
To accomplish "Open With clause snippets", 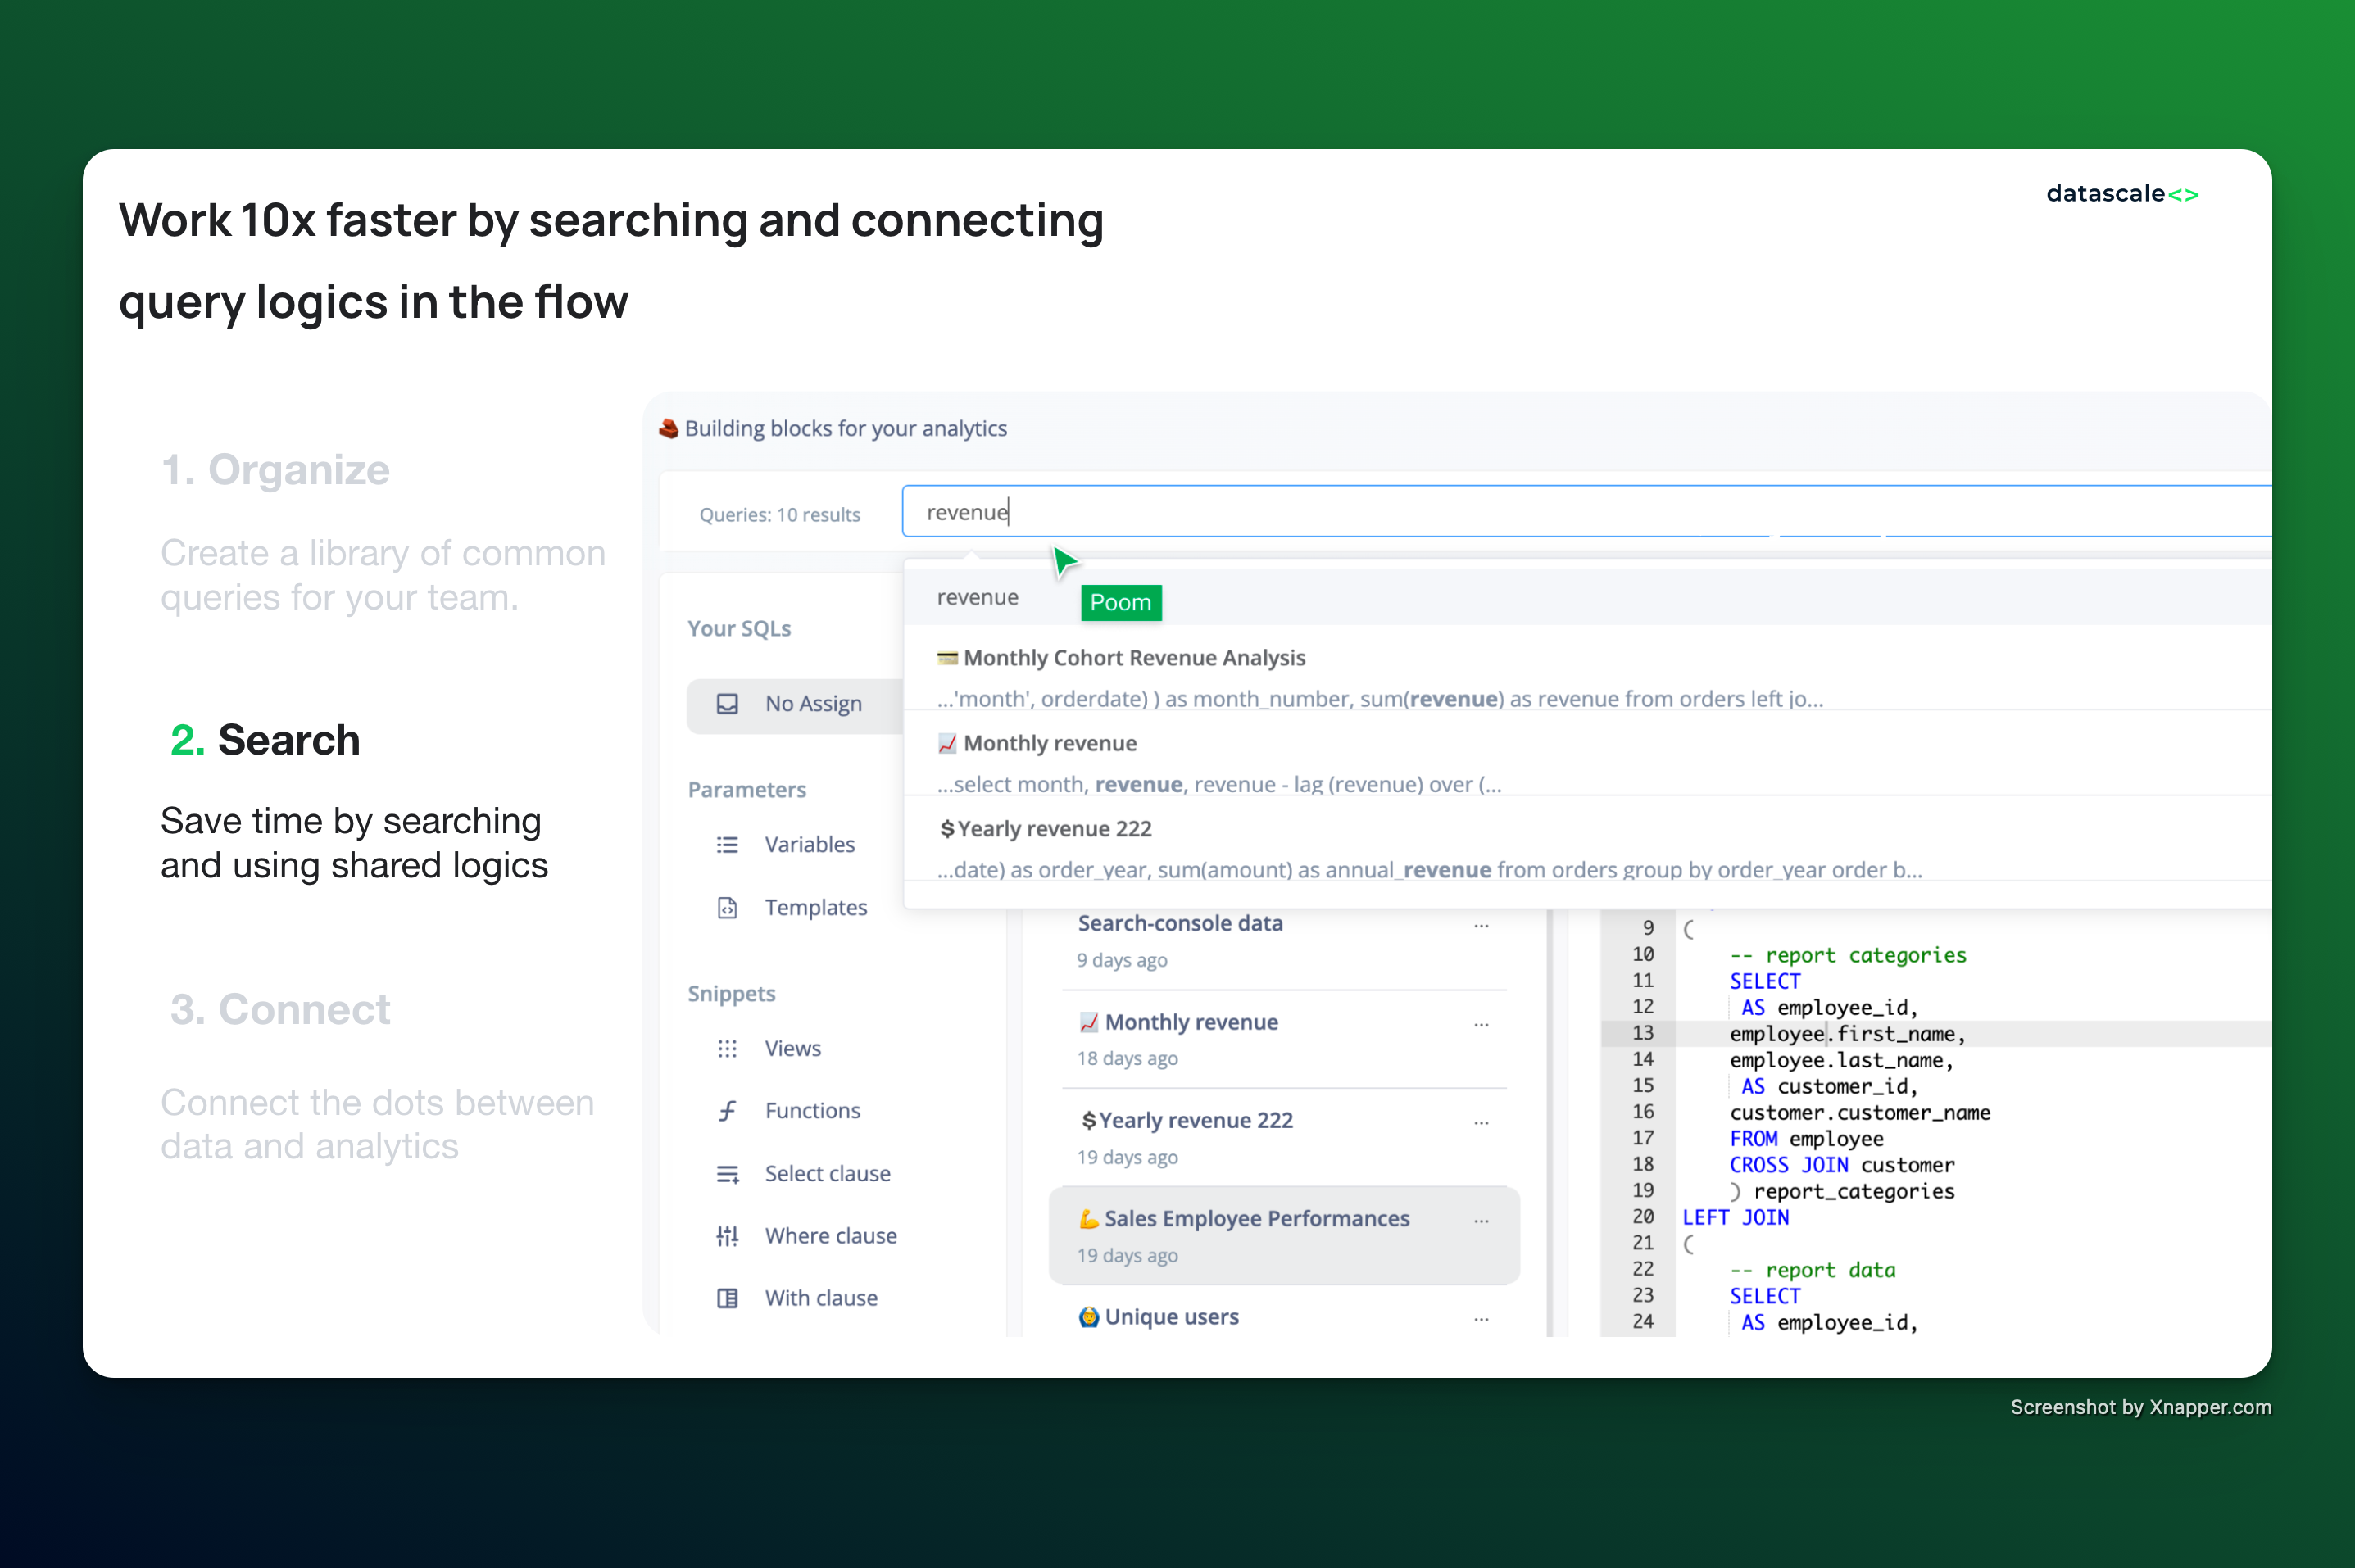I will click(821, 1298).
